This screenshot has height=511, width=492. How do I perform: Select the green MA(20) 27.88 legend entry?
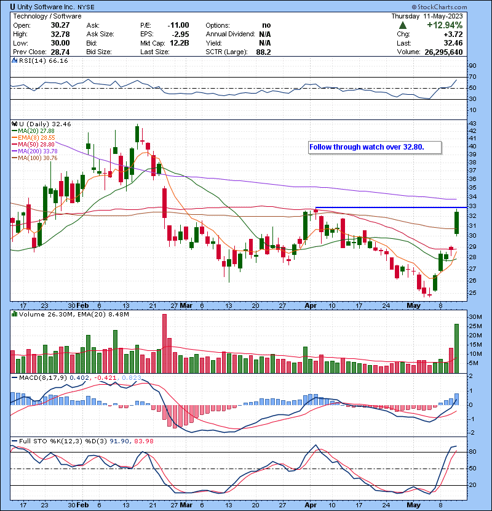[33, 131]
